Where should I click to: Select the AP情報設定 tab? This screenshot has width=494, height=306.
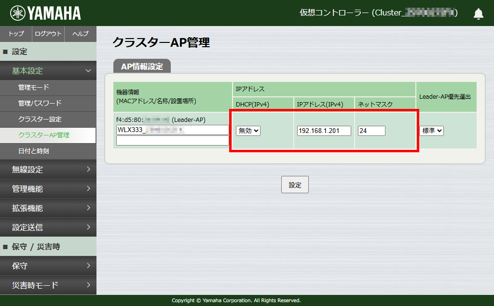142,66
